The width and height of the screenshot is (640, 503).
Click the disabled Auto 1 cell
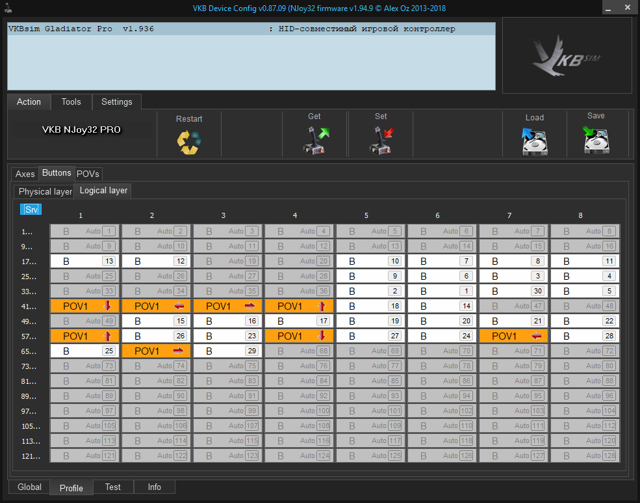(x=84, y=231)
